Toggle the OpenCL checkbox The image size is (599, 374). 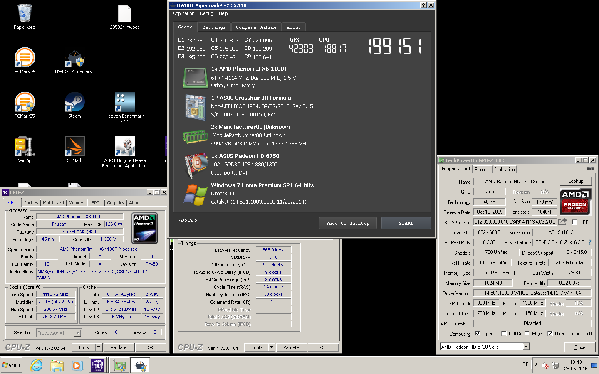point(478,333)
